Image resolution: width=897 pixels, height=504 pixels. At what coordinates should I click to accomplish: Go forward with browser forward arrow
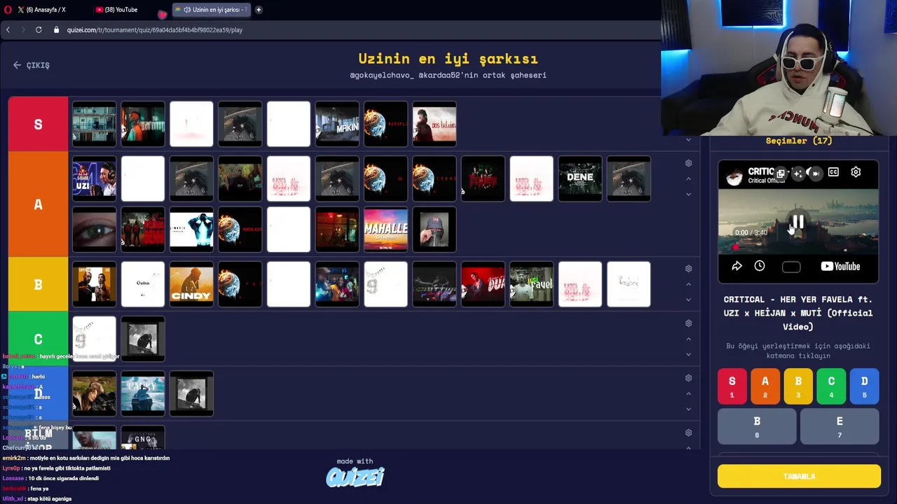tap(22, 30)
